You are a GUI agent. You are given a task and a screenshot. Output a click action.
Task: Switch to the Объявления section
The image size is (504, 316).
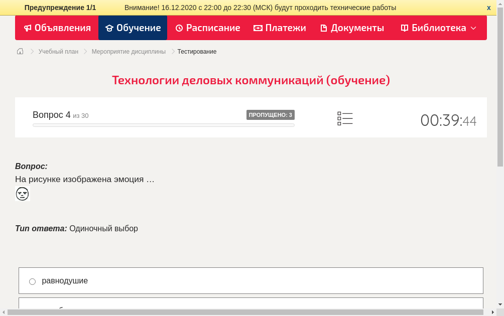(56, 28)
